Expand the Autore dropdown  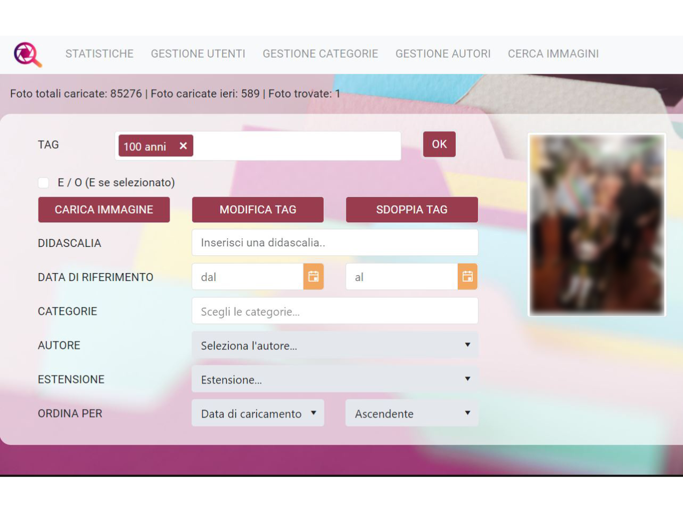click(x=335, y=345)
